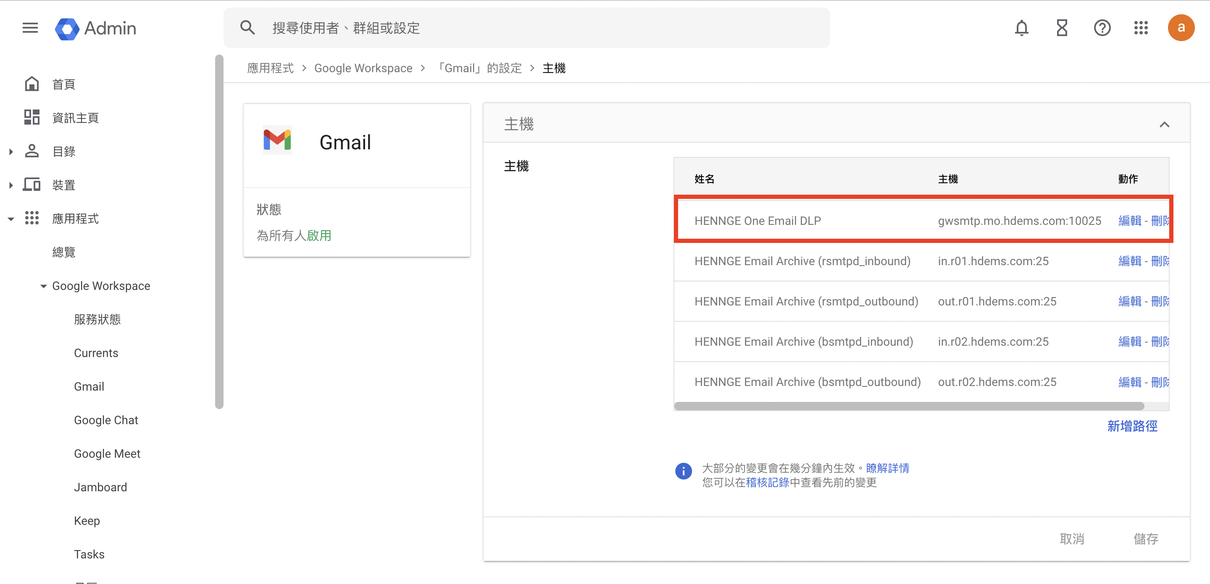The width and height of the screenshot is (1210, 584).
Task: Go to Google Workspace breadcrumb
Action: [363, 68]
